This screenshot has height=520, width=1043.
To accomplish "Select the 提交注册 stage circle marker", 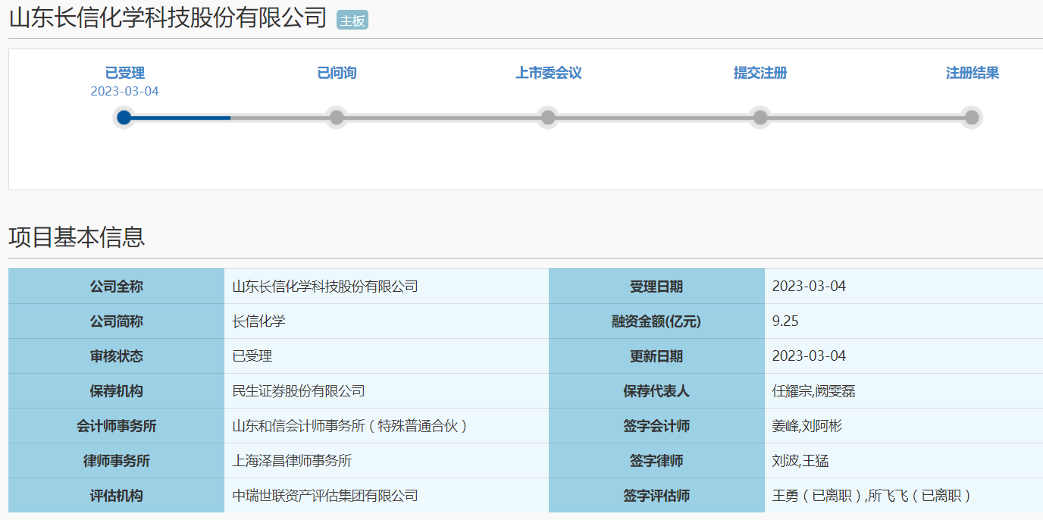I will pos(760,117).
